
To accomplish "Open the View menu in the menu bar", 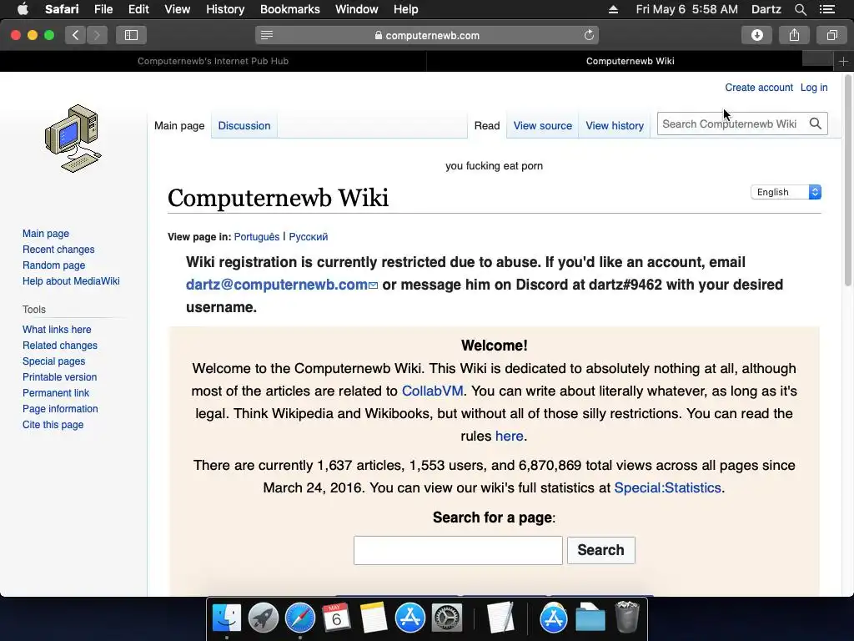I will 178,9.
